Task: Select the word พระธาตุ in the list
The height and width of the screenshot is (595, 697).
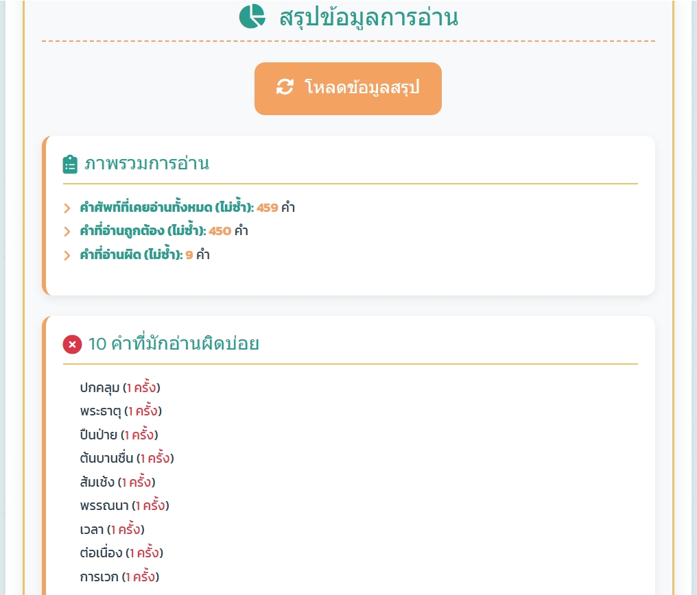Action: 101,411
